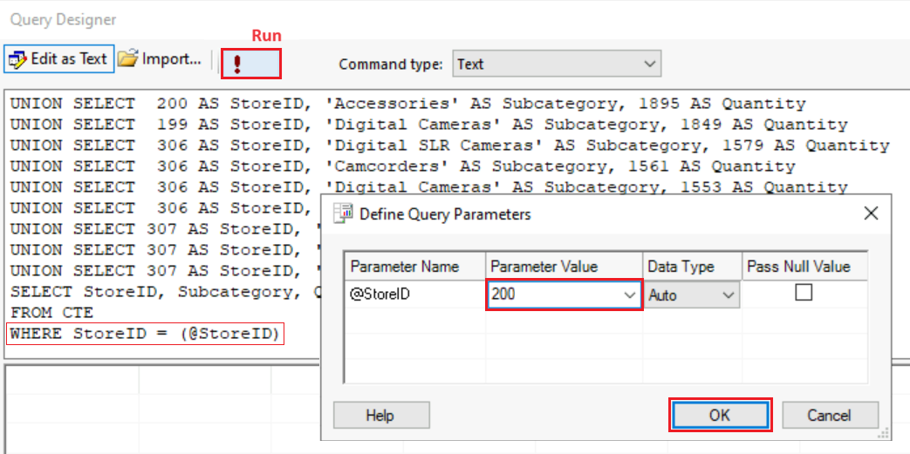The height and width of the screenshot is (454, 910).
Task: Click the red exclamation Run query icon
Action: 236,64
